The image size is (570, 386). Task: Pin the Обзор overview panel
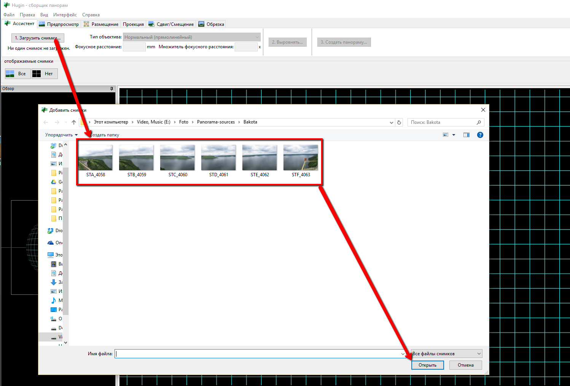[x=111, y=89]
